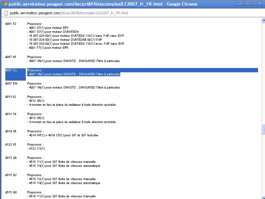The height and width of the screenshot is (199, 265).
Task: Click reference code 4007 AF
Action: point(11,57)
